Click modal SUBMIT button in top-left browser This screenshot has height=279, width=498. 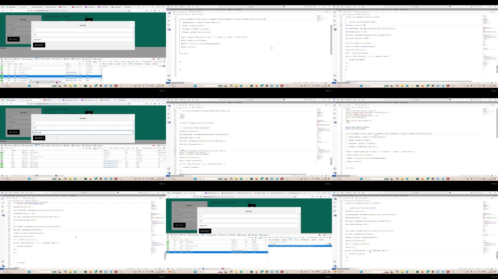click(x=39, y=45)
